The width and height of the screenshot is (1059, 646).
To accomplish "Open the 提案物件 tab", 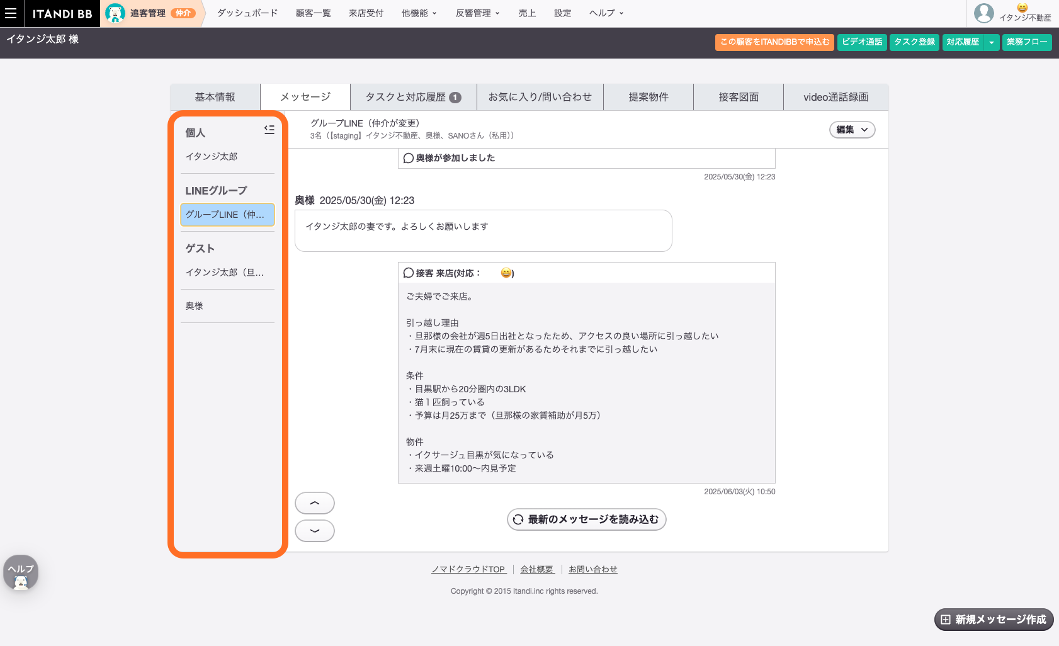I will coord(648,97).
